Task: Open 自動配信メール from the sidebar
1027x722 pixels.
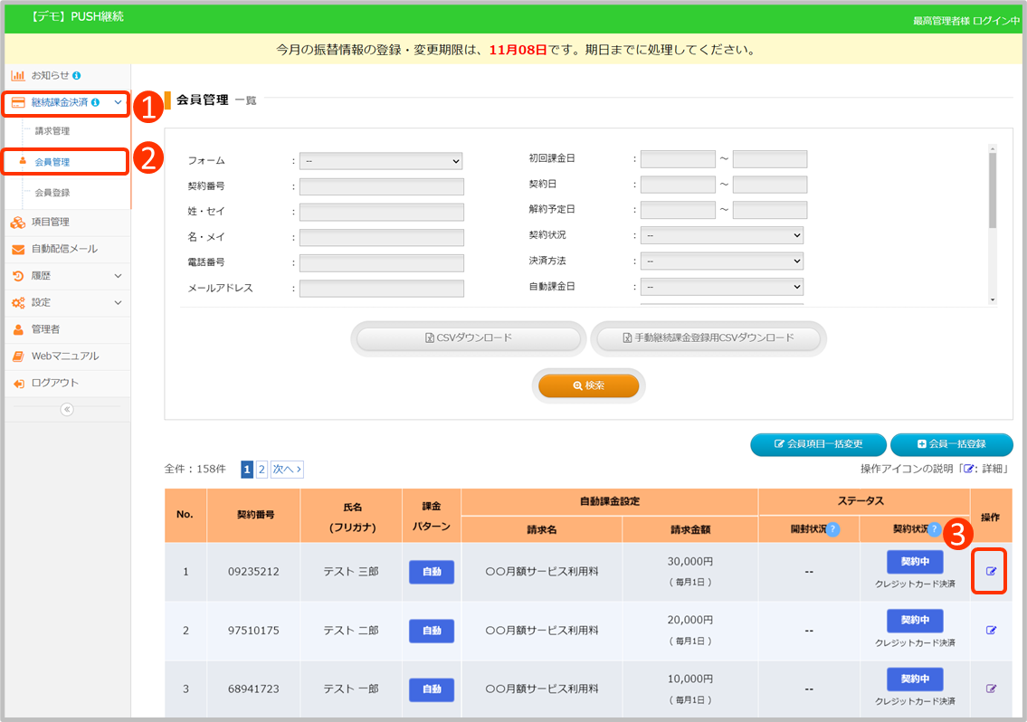Action: (x=64, y=249)
